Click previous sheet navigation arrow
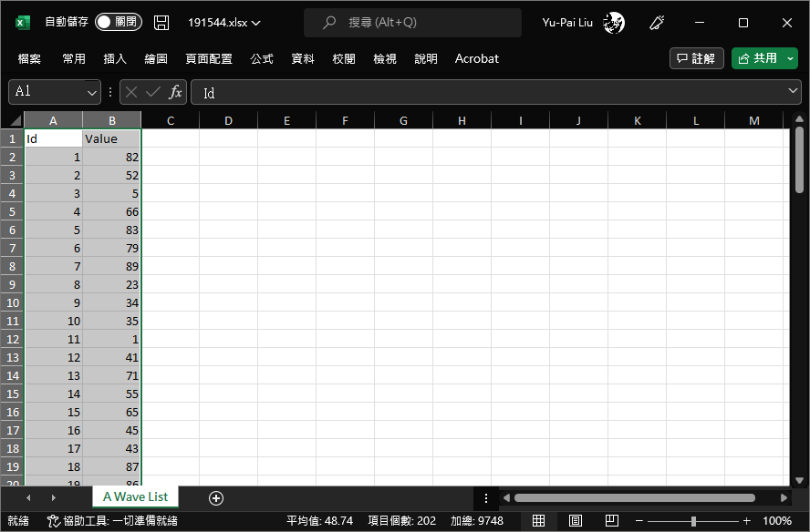Screen dimensions: 810x532 pos(28,498)
